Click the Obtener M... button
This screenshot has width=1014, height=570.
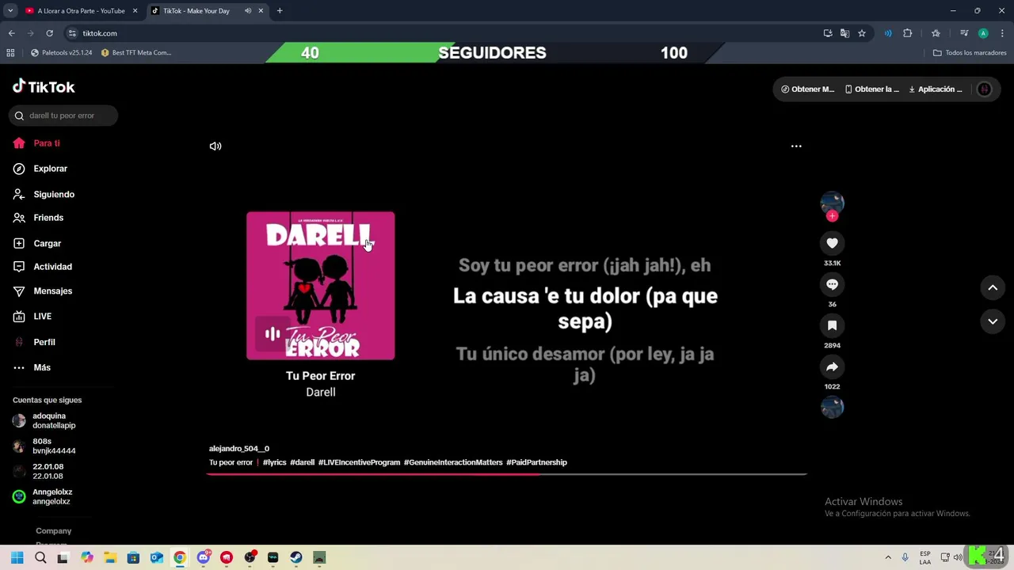pyautogui.click(x=808, y=89)
